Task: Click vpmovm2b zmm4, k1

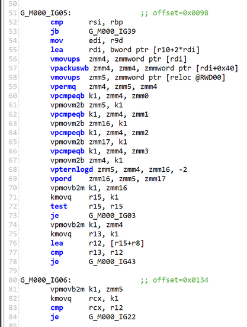Action: click(x=86, y=161)
